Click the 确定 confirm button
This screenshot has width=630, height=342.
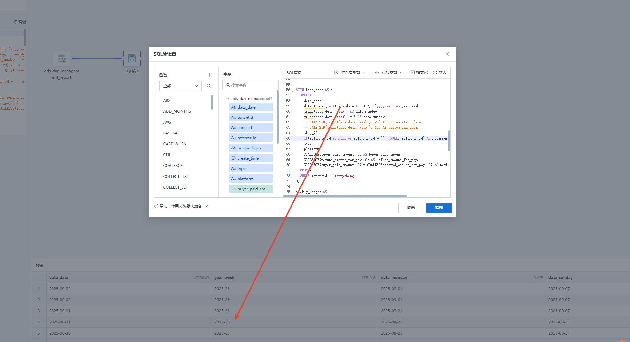click(439, 208)
